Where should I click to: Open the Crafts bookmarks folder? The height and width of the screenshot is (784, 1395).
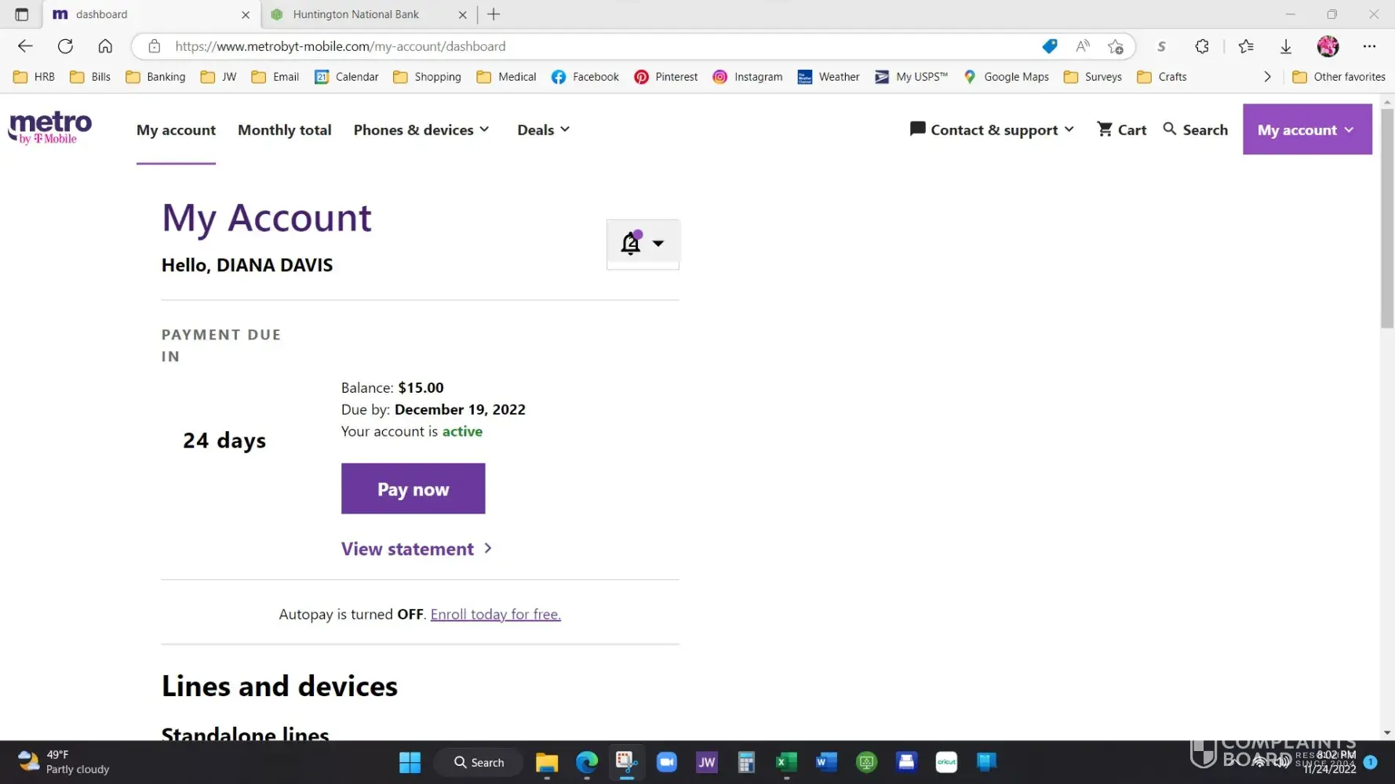click(1161, 77)
